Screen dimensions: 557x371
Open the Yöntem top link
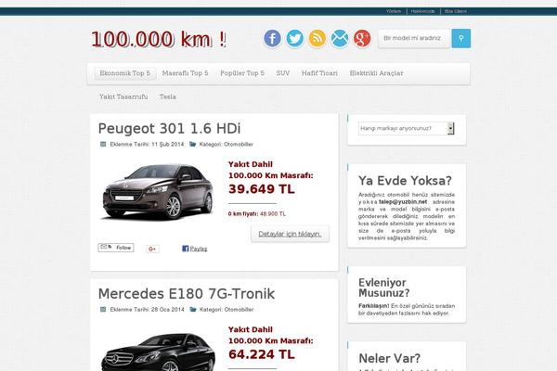click(394, 11)
